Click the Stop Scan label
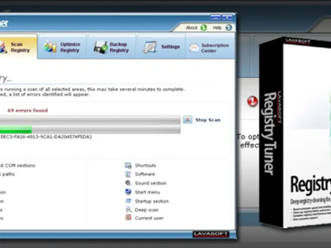The image size is (331, 248). click(208, 120)
